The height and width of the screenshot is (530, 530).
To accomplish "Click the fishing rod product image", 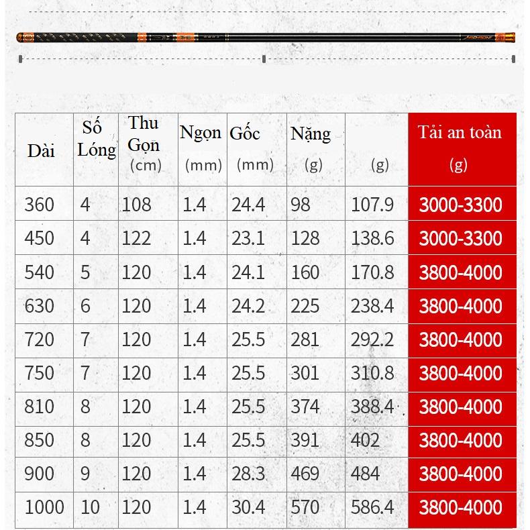I will (x=266, y=37).
